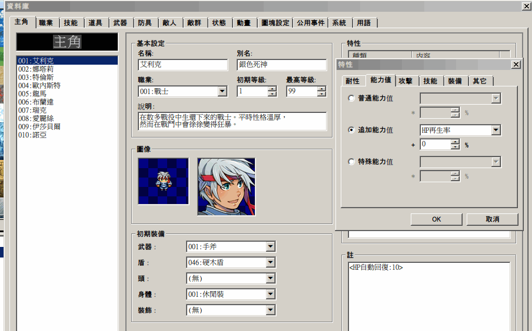The image size is (532, 331).
Task: Select the 追加能力值 radio button
Action: click(351, 130)
